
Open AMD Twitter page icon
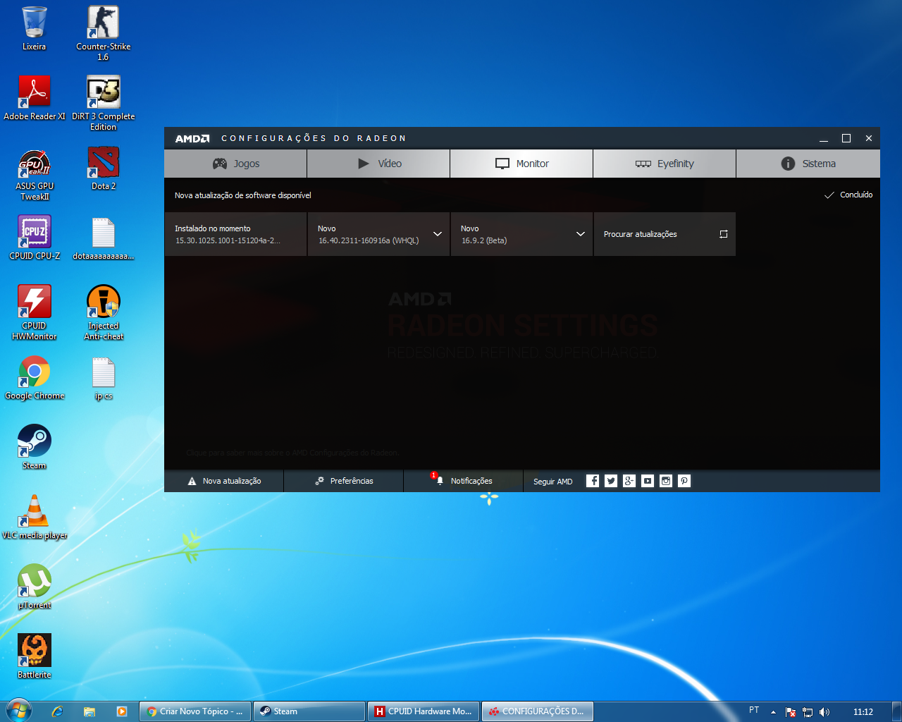click(611, 481)
